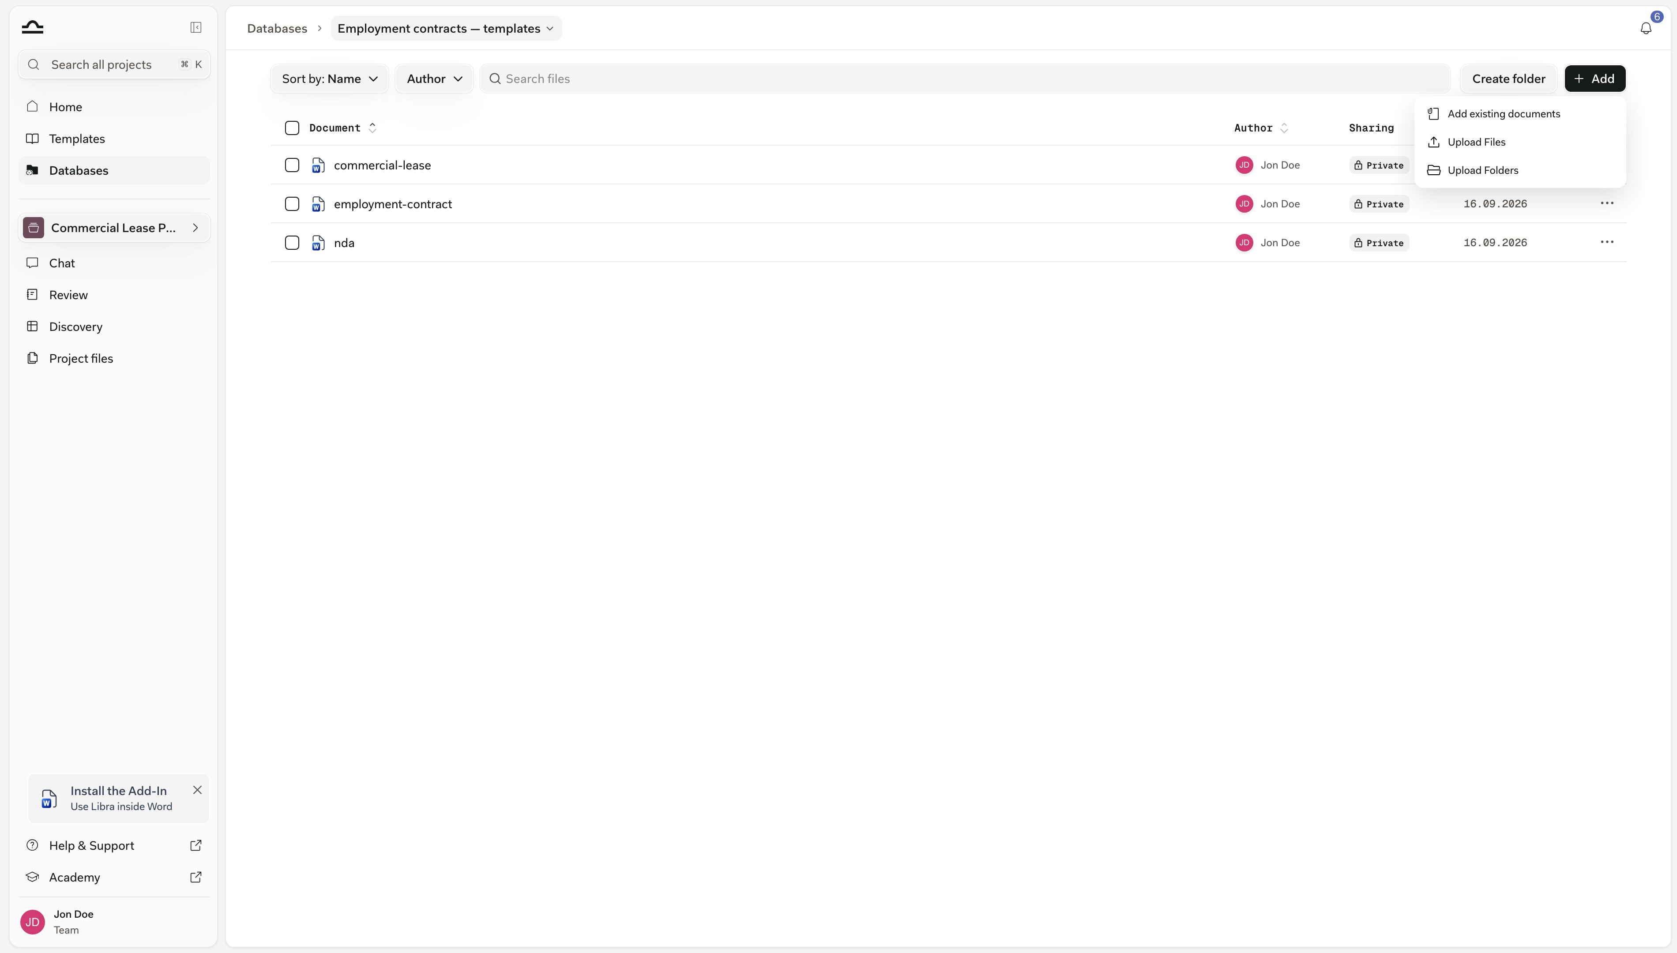
Task: Open Home in the sidebar
Action: (x=114, y=107)
